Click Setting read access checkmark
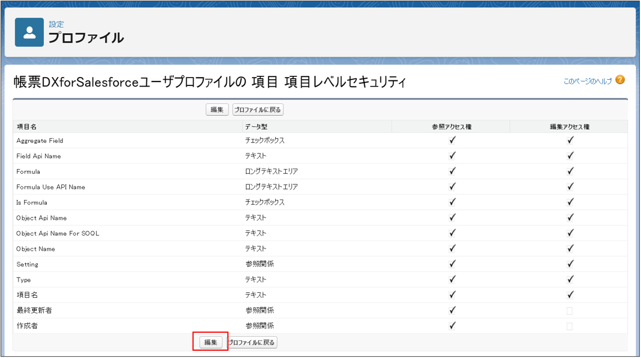The image size is (641, 358). pyautogui.click(x=452, y=264)
